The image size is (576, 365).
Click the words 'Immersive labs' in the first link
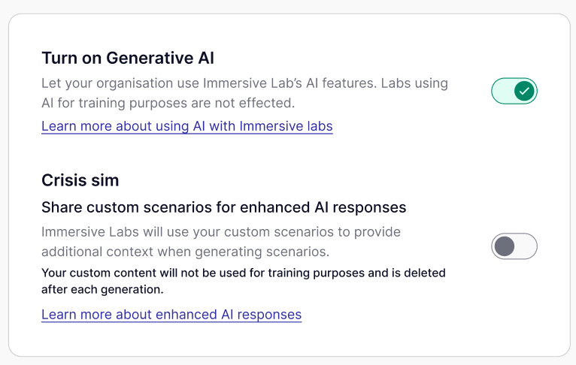click(286, 126)
